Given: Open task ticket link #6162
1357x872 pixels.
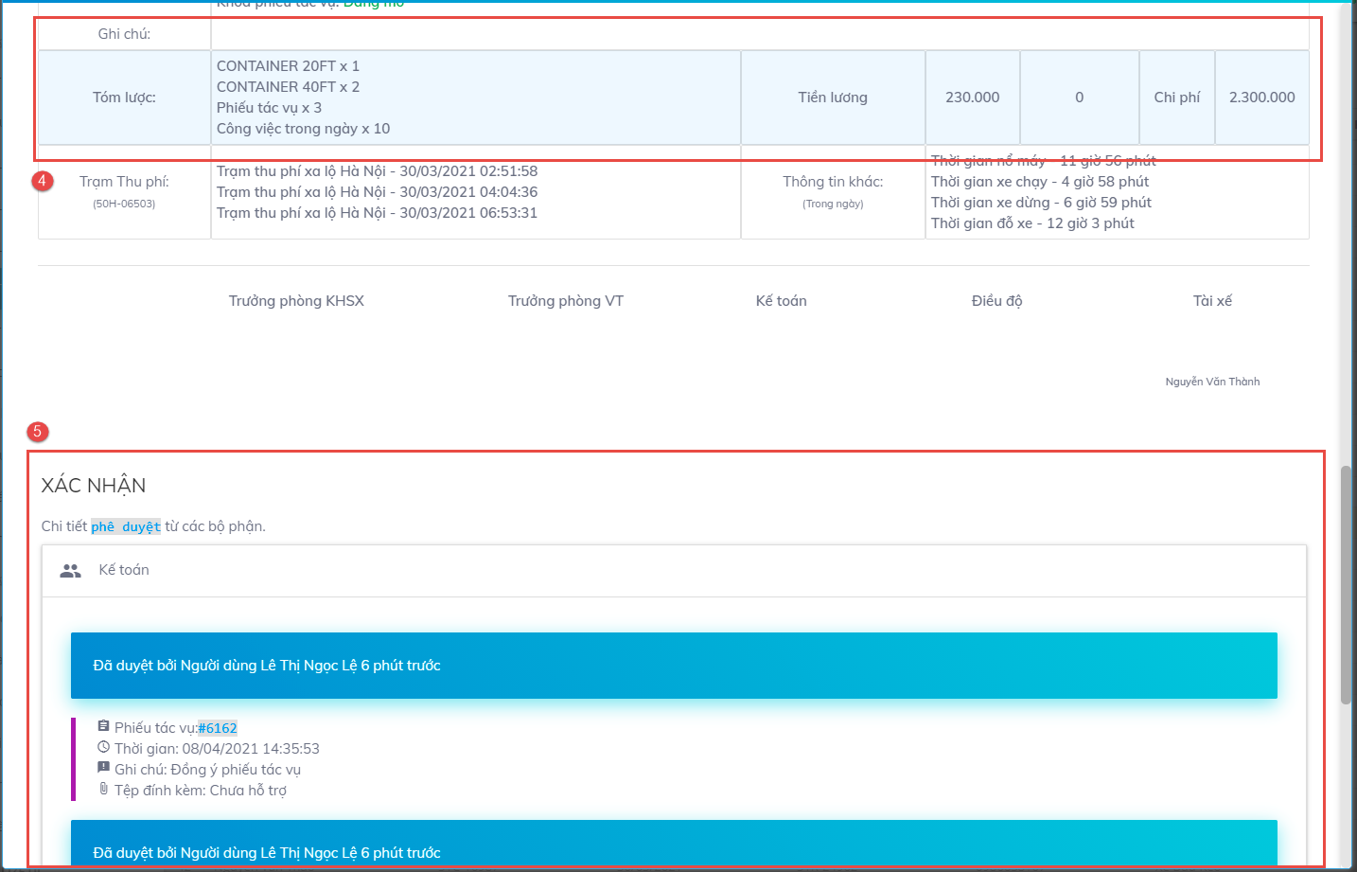Looking at the screenshot, I should [x=218, y=728].
